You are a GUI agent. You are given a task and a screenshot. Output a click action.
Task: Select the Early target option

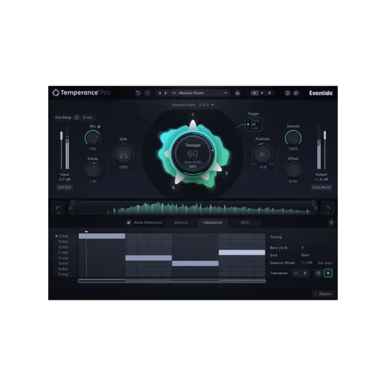pos(253,121)
